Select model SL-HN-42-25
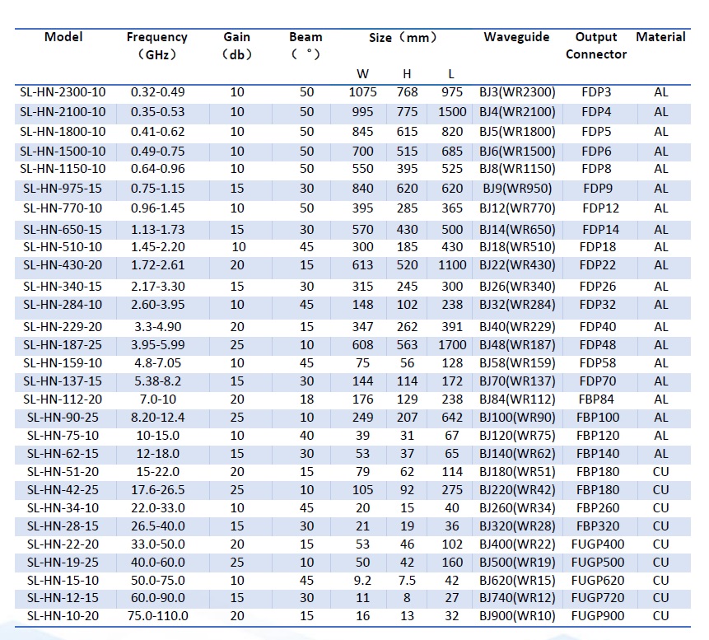This screenshot has height=640, width=709. (x=63, y=490)
